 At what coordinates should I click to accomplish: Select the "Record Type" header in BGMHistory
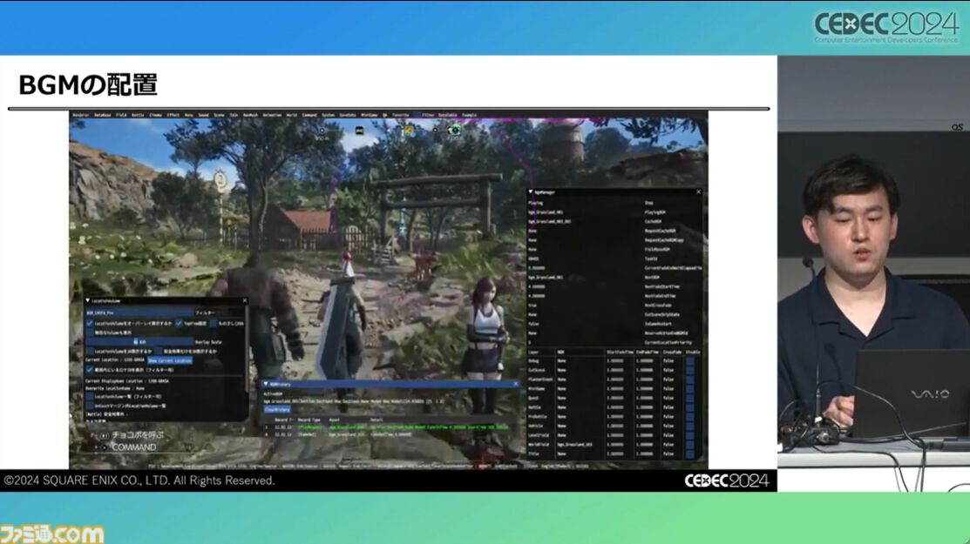309,420
